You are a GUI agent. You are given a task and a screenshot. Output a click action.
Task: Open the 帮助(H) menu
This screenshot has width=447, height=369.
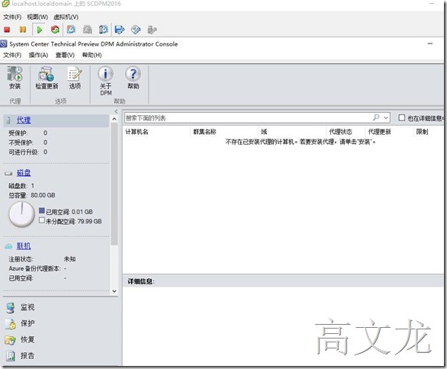92,55
